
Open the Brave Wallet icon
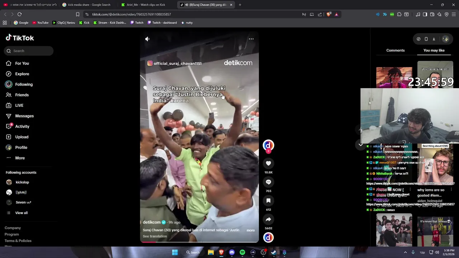[x=432, y=14]
